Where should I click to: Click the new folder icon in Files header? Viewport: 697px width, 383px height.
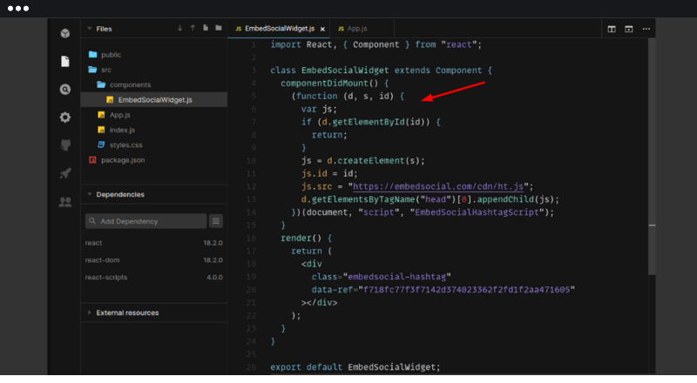pyautogui.click(x=219, y=28)
